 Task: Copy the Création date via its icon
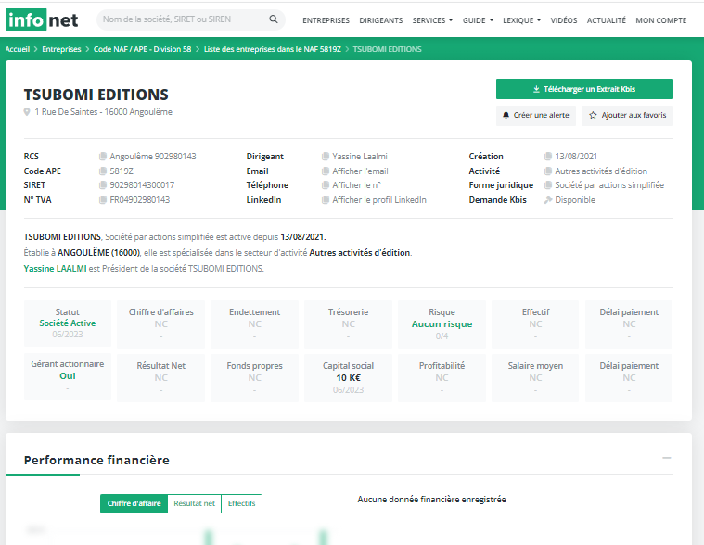(x=548, y=156)
